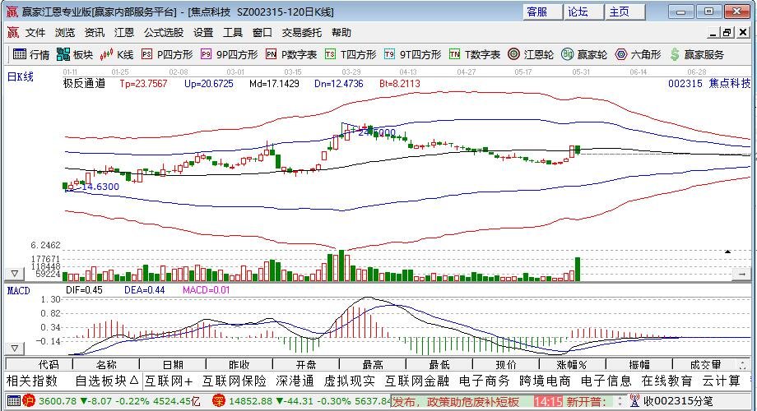Viewport: 757px width, 411px height.
Task: Click the 收002315分笔 status text
Action: coord(678,401)
